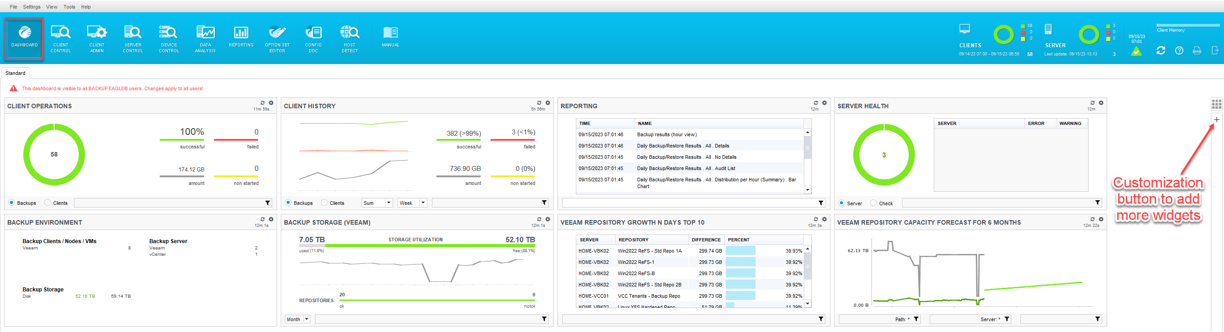Open the Host Detect tool
The height and width of the screenshot is (332, 1224).
349,38
